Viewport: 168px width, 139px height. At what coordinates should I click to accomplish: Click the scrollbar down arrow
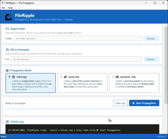(166, 132)
